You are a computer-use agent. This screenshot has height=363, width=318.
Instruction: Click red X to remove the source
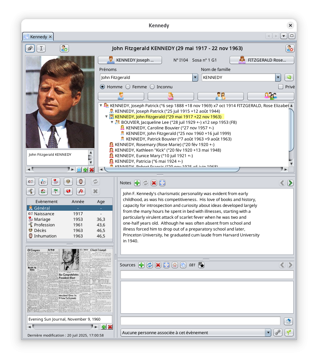158,265
